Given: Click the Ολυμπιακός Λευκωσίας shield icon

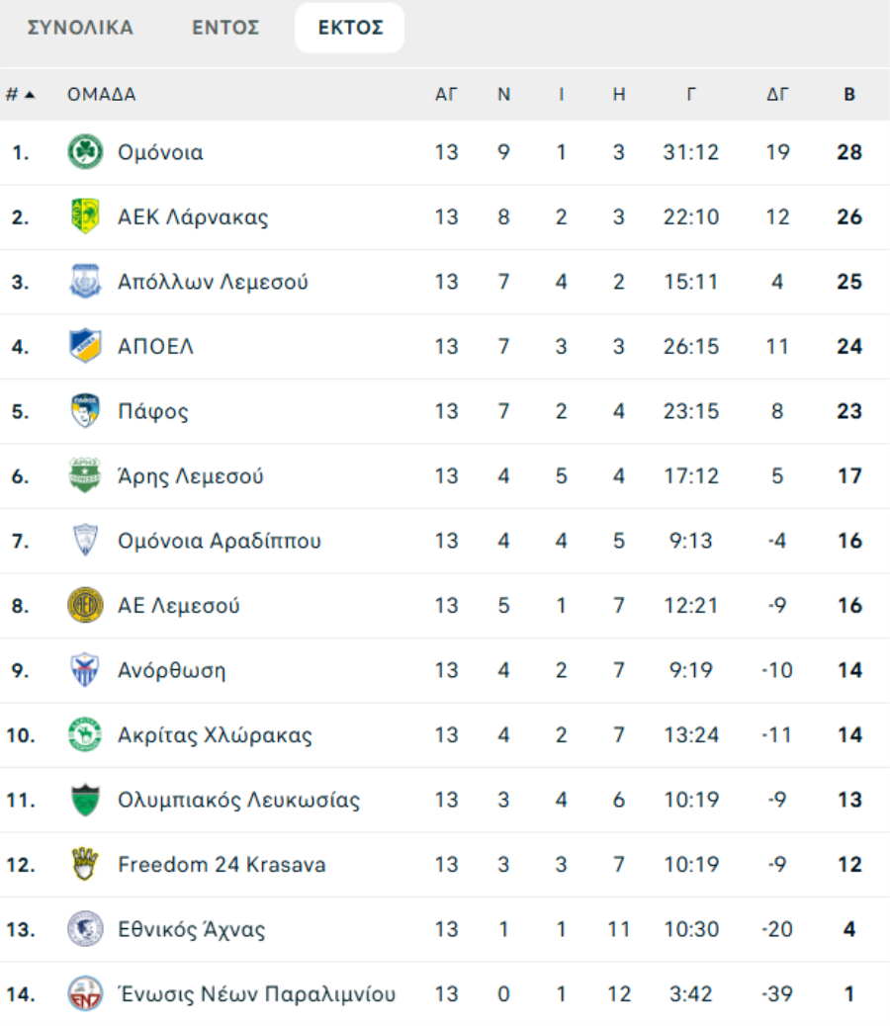Looking at the screenshot, I should pyautogui.click(x=85, y=800).
